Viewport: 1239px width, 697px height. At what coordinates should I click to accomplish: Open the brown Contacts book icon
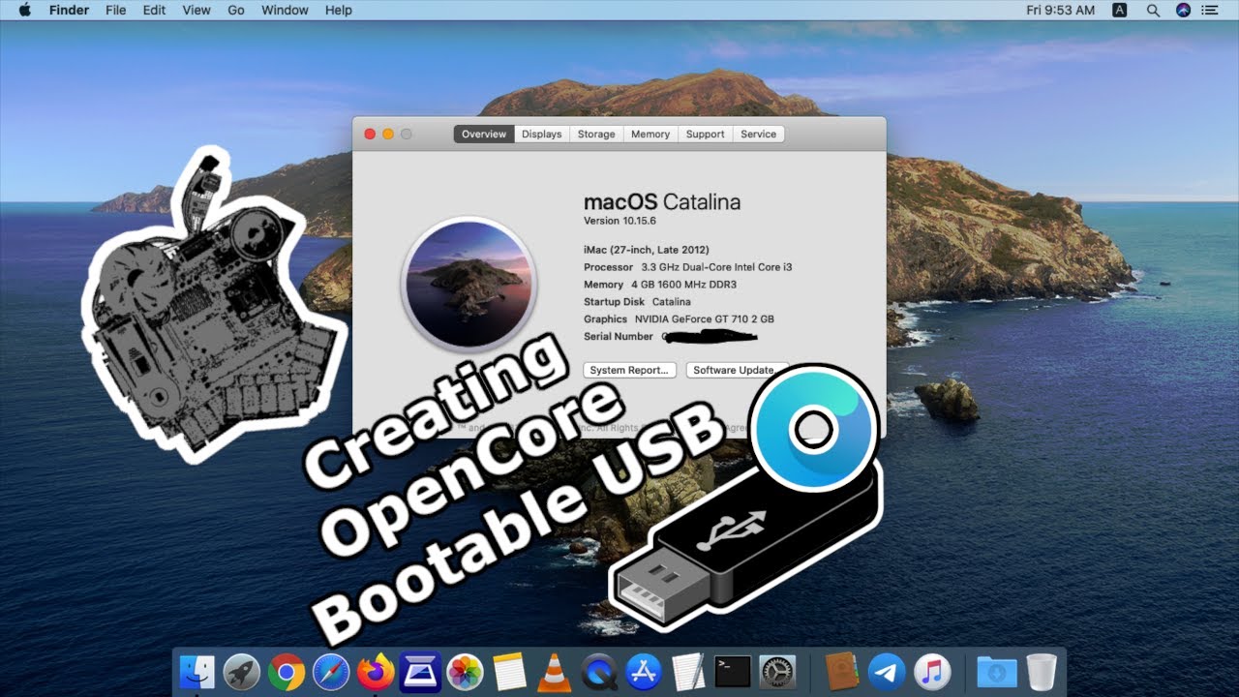[842, 671]
